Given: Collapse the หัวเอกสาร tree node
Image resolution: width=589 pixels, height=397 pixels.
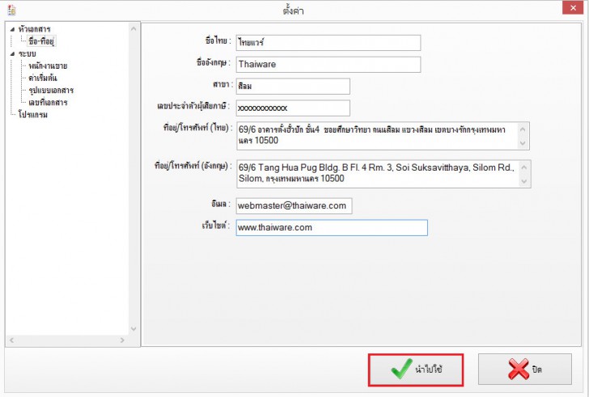Looking at the screenshot, I should 12,29.
